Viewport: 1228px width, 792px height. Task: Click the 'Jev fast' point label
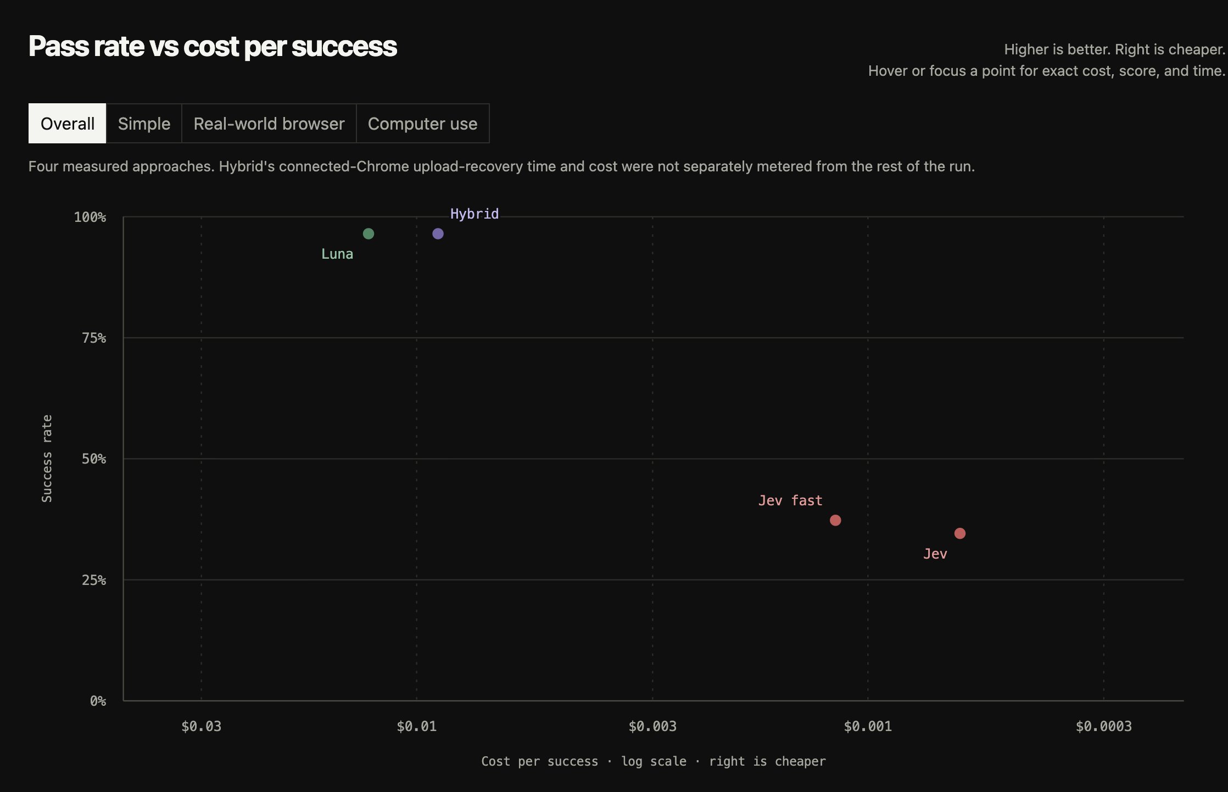[790, 500]
